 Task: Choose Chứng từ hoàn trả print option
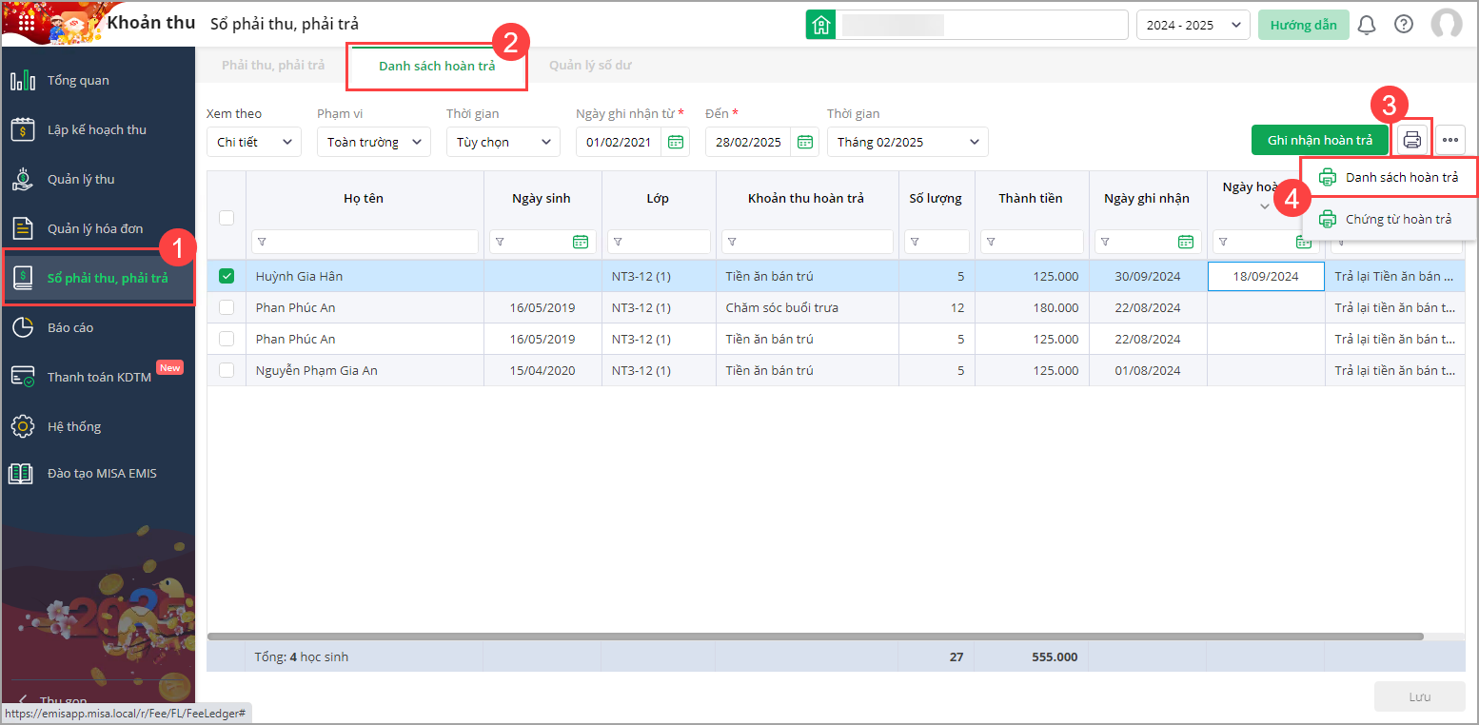click(1397, 219)
